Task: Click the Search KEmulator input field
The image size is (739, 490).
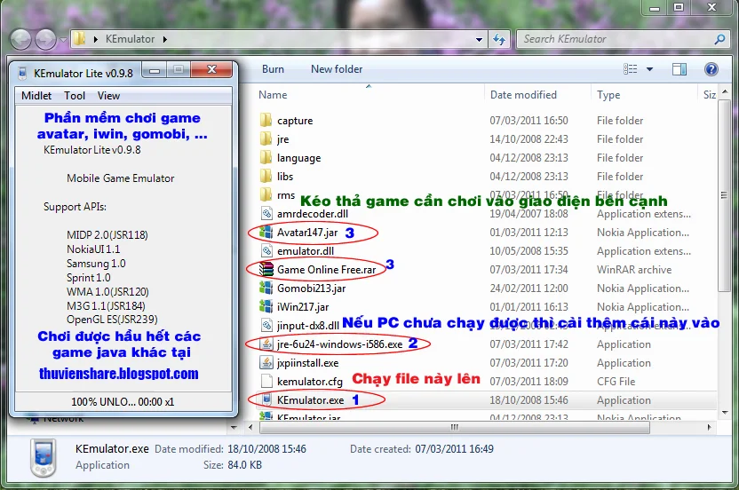Action: pos(615,39)
